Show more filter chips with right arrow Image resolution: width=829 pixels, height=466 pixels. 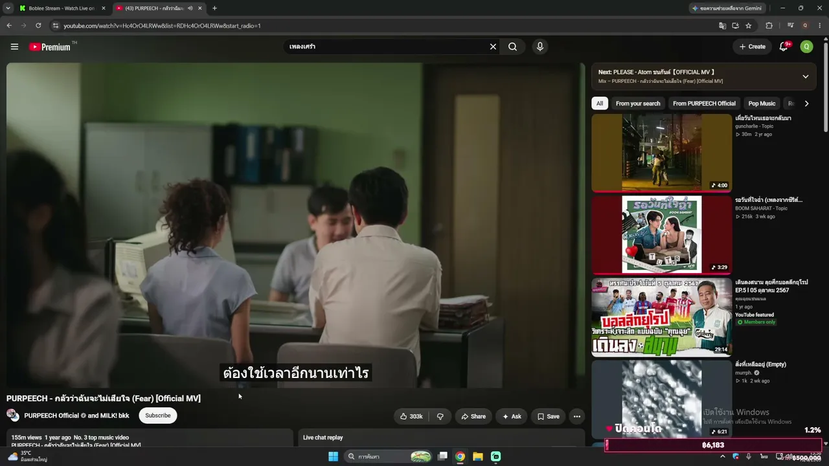(806, 104)
